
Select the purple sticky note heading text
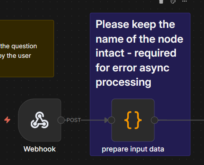(x=139, y=53)
